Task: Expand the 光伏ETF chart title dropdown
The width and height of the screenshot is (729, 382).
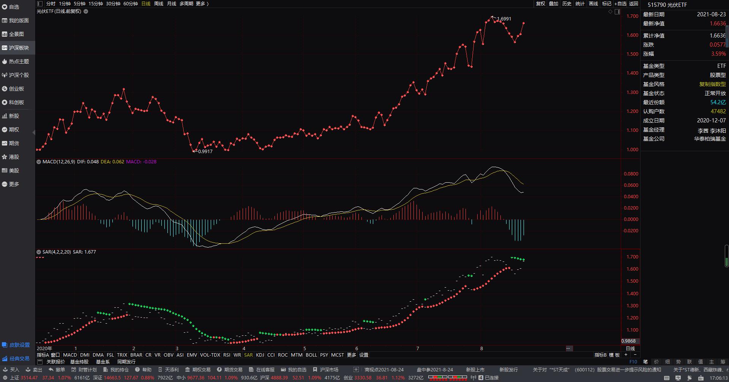Action: point(86,11)
